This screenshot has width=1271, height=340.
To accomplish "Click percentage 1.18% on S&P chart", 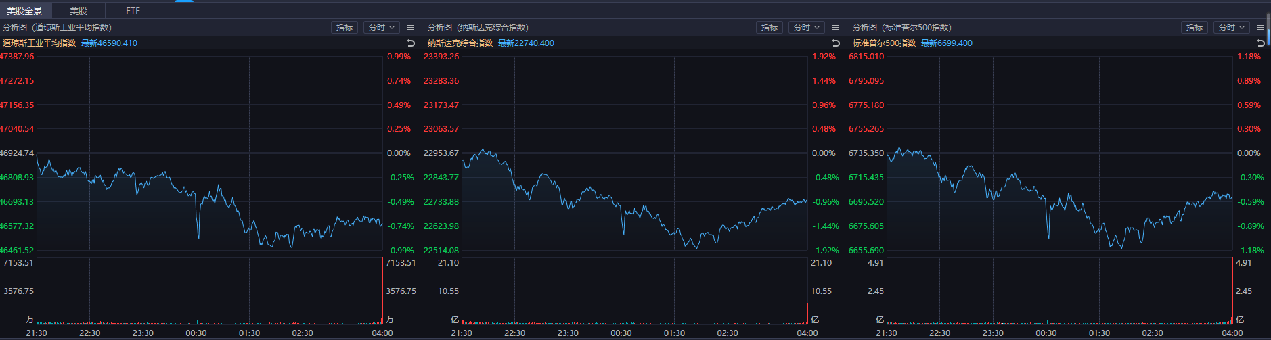I will click(x=1249, y=57).
